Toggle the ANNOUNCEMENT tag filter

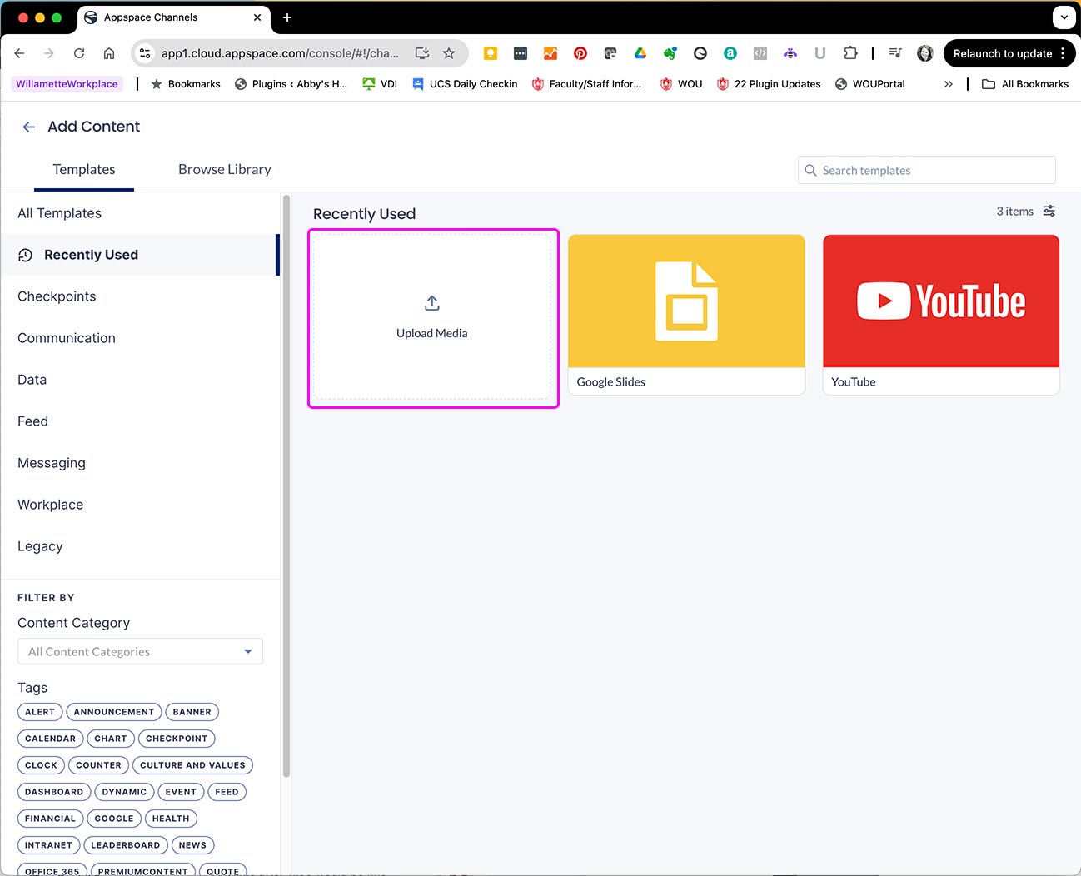(x=114, y=712)
